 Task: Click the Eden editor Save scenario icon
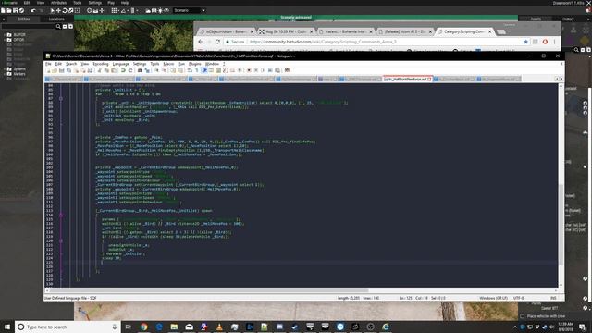[x=15, y=10]
